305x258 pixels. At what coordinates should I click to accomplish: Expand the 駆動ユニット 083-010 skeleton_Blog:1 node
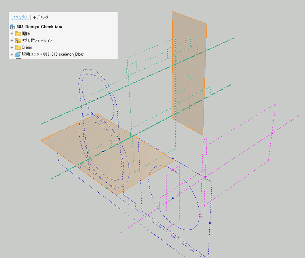[12, 54]
